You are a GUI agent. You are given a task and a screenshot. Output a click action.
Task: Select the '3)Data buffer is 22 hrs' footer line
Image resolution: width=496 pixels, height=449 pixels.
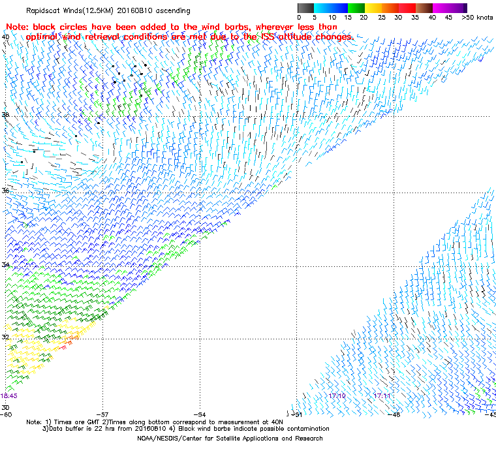[186, 429]
